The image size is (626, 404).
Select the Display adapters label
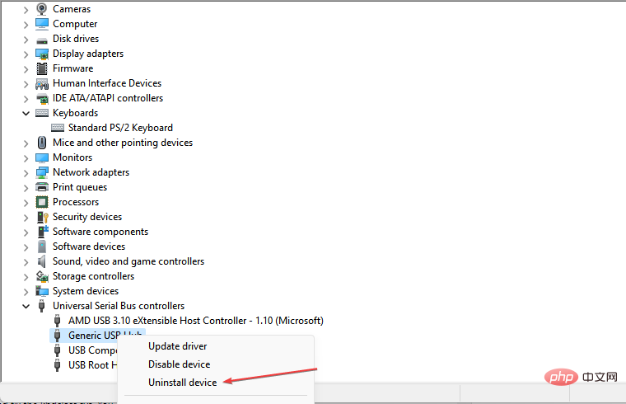tap(88, 54)
